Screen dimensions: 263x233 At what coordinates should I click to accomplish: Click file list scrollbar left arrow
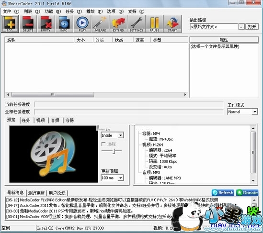(x=8, y=95)
